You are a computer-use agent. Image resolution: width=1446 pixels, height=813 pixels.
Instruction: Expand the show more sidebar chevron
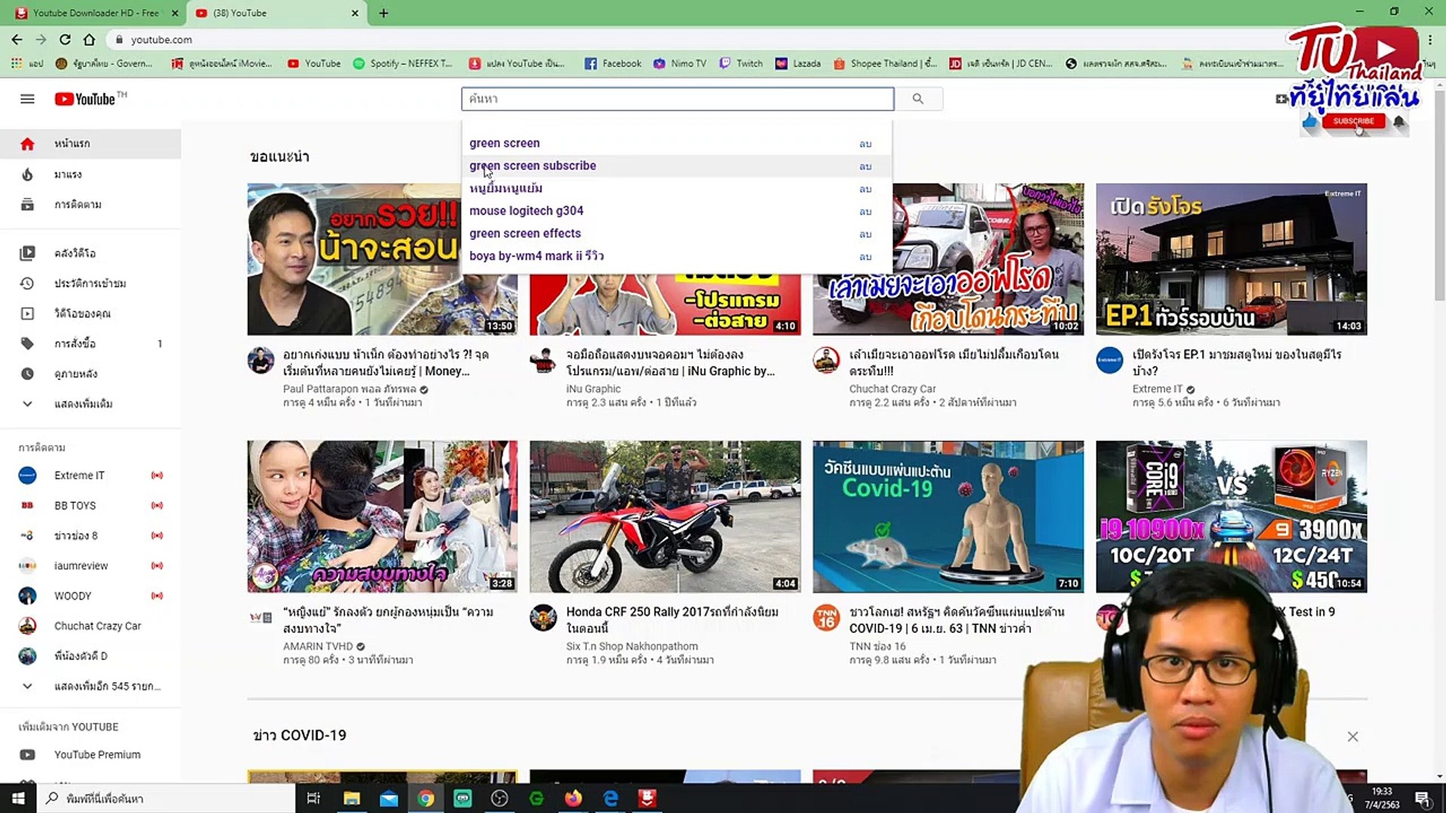(x=27, y=403)
